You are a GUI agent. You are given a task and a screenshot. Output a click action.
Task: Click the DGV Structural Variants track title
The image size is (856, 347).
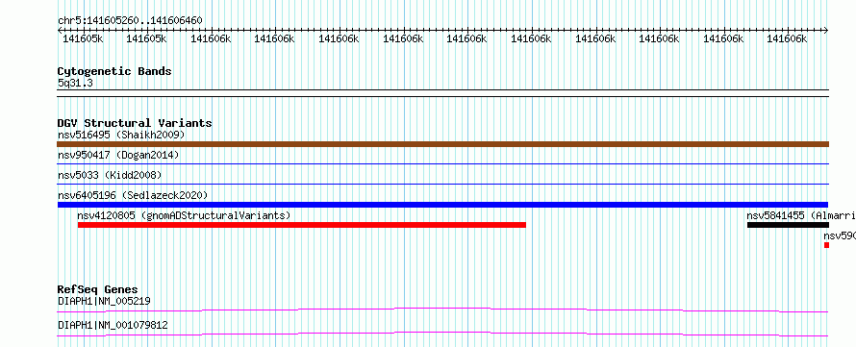tap(135, 123)
